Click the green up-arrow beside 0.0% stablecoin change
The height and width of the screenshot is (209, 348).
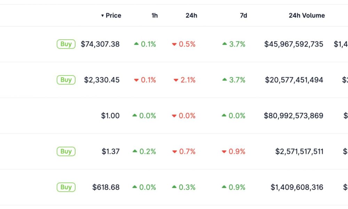pos(134,116)
